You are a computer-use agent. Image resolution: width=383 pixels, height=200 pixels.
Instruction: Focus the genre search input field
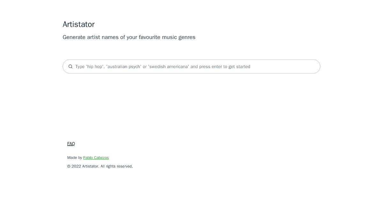tap(191, 66)
